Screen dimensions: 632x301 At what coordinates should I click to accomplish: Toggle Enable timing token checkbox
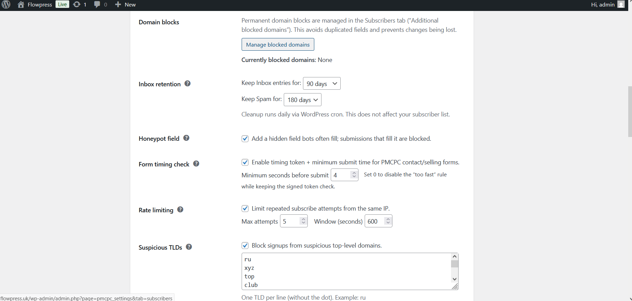[x=245, y=162]
